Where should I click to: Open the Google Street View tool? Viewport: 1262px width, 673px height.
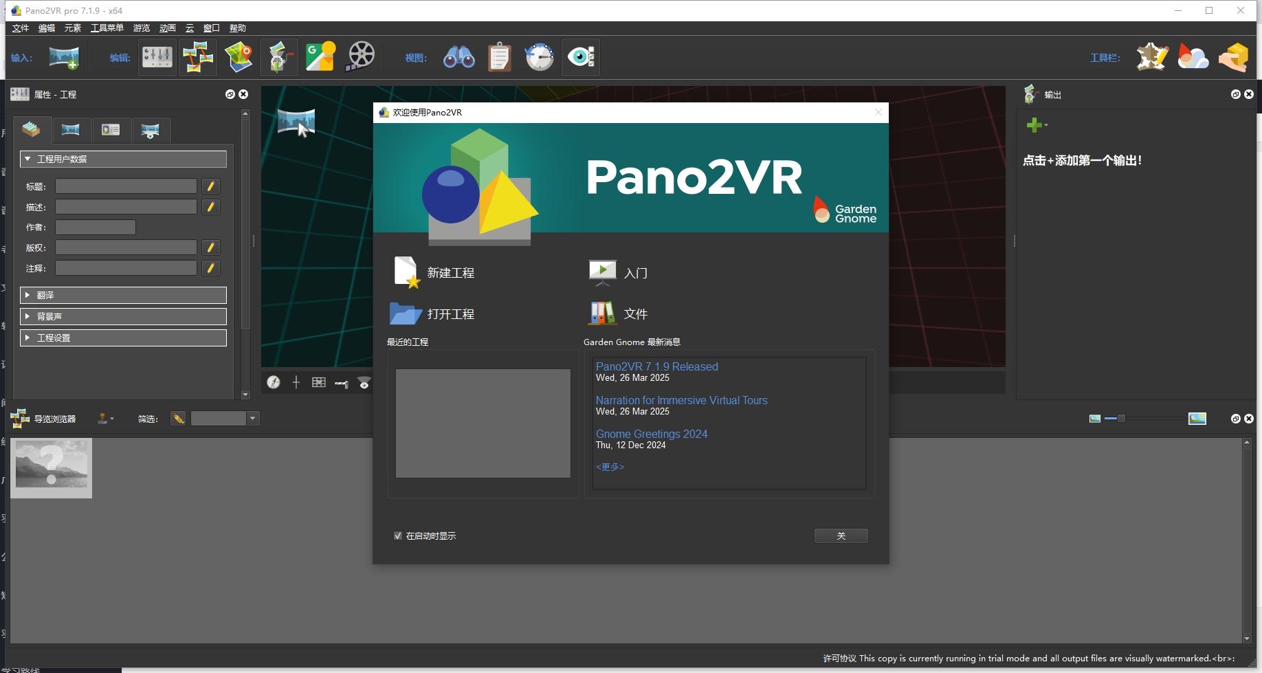[320, 58]
